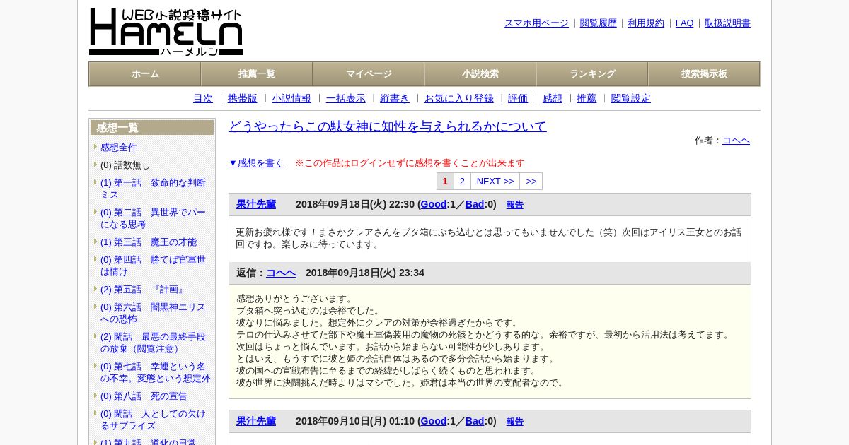Open 第八話 死の宣告 in sidebar

[144, 396]
